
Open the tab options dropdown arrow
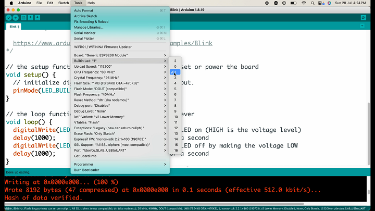362,26
